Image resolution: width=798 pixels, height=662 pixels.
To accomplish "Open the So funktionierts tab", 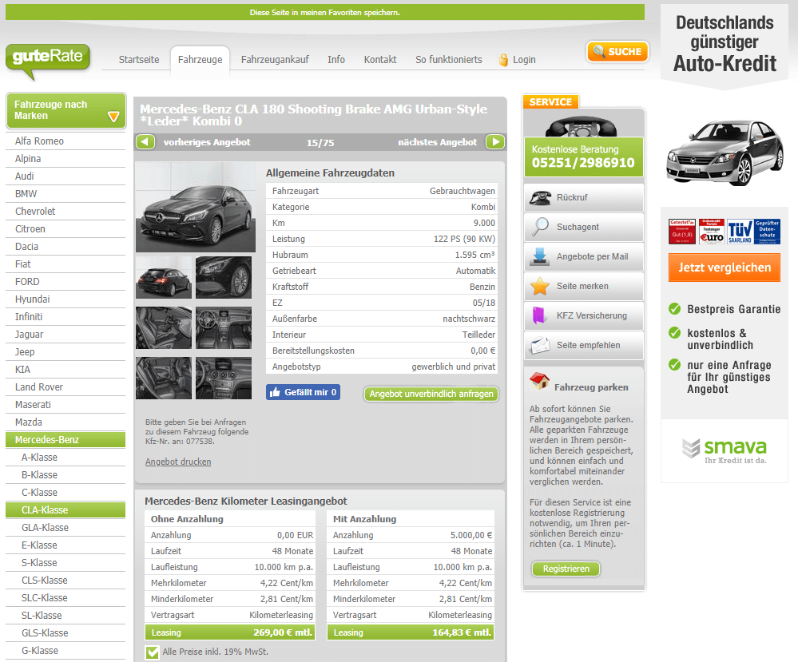I will click(448, 60).
